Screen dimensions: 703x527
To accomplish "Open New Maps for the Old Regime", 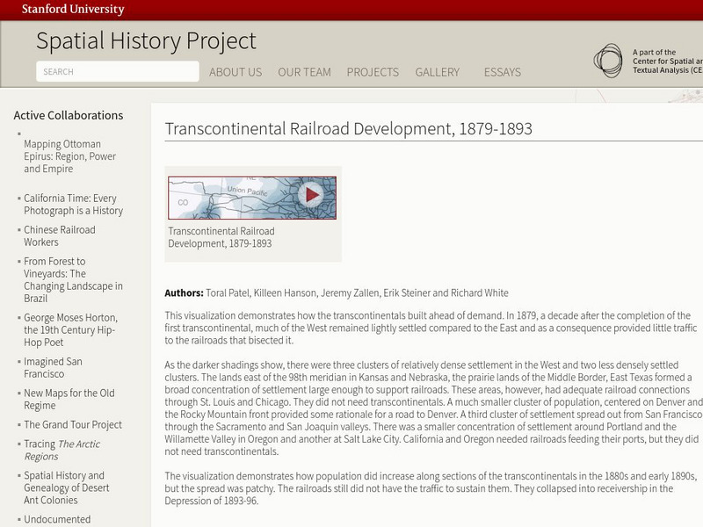I will pos(69,399).
